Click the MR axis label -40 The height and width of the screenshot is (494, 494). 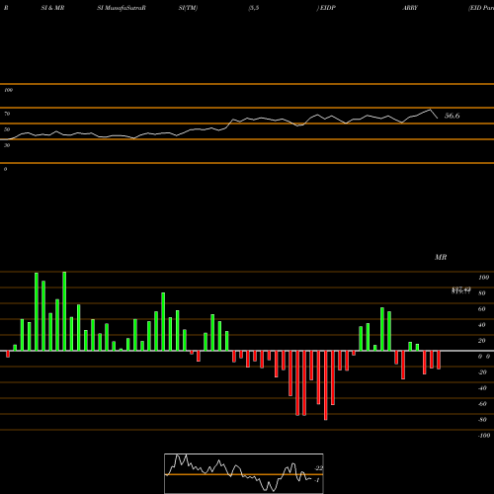click(x=482, y=388)
